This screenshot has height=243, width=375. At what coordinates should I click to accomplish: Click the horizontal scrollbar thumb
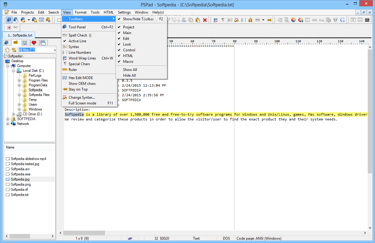tap(84, 233)
